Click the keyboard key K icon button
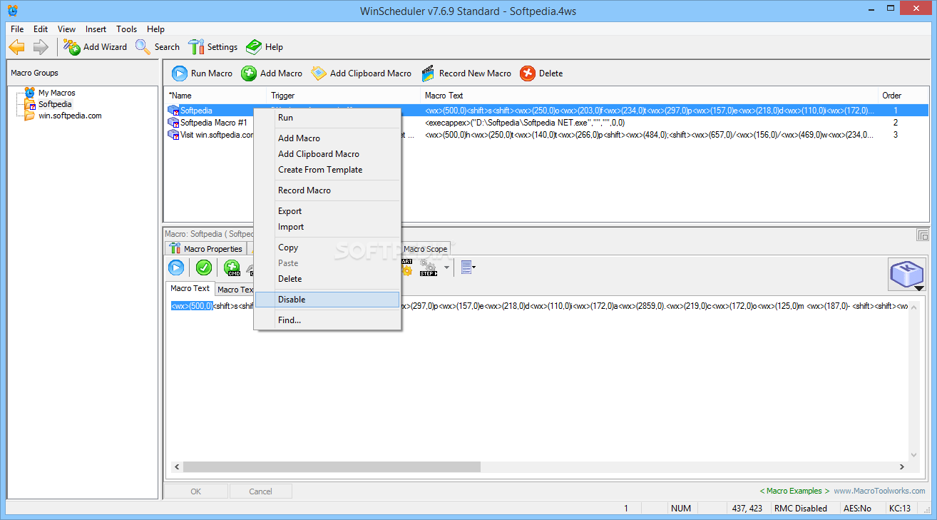Screen dimensions: 937x520 click(x=906, y=273)
